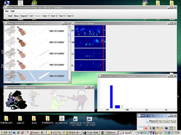Open the File menu
The width and height of the screenshot is (181, 135).
pos(7,11)
